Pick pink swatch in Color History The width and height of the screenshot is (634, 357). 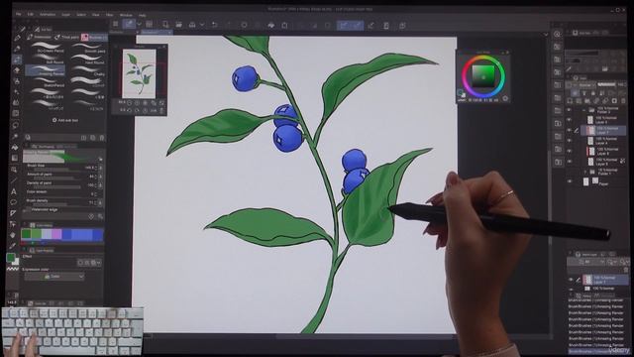pos(56,234)
